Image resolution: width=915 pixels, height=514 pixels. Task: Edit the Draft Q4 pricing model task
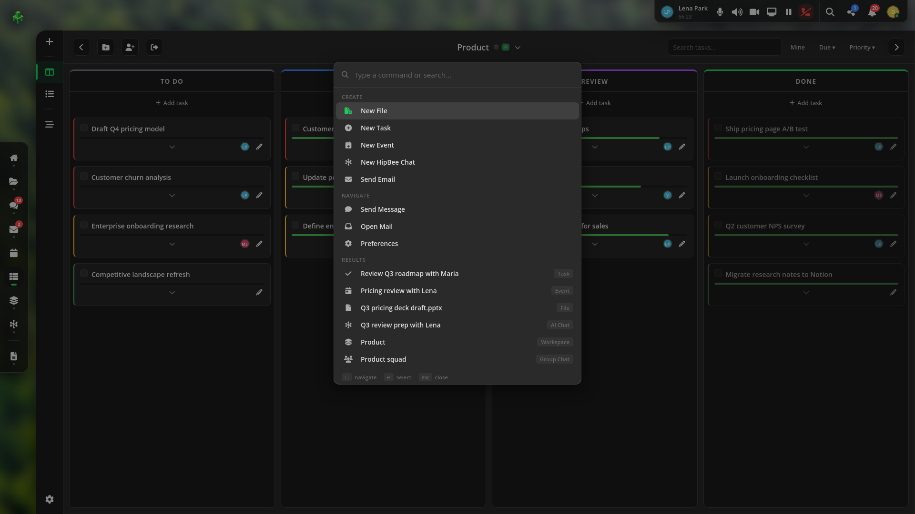coord(259,147)
